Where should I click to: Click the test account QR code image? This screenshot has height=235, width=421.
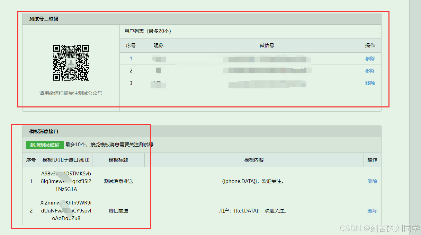pos(71,63)
